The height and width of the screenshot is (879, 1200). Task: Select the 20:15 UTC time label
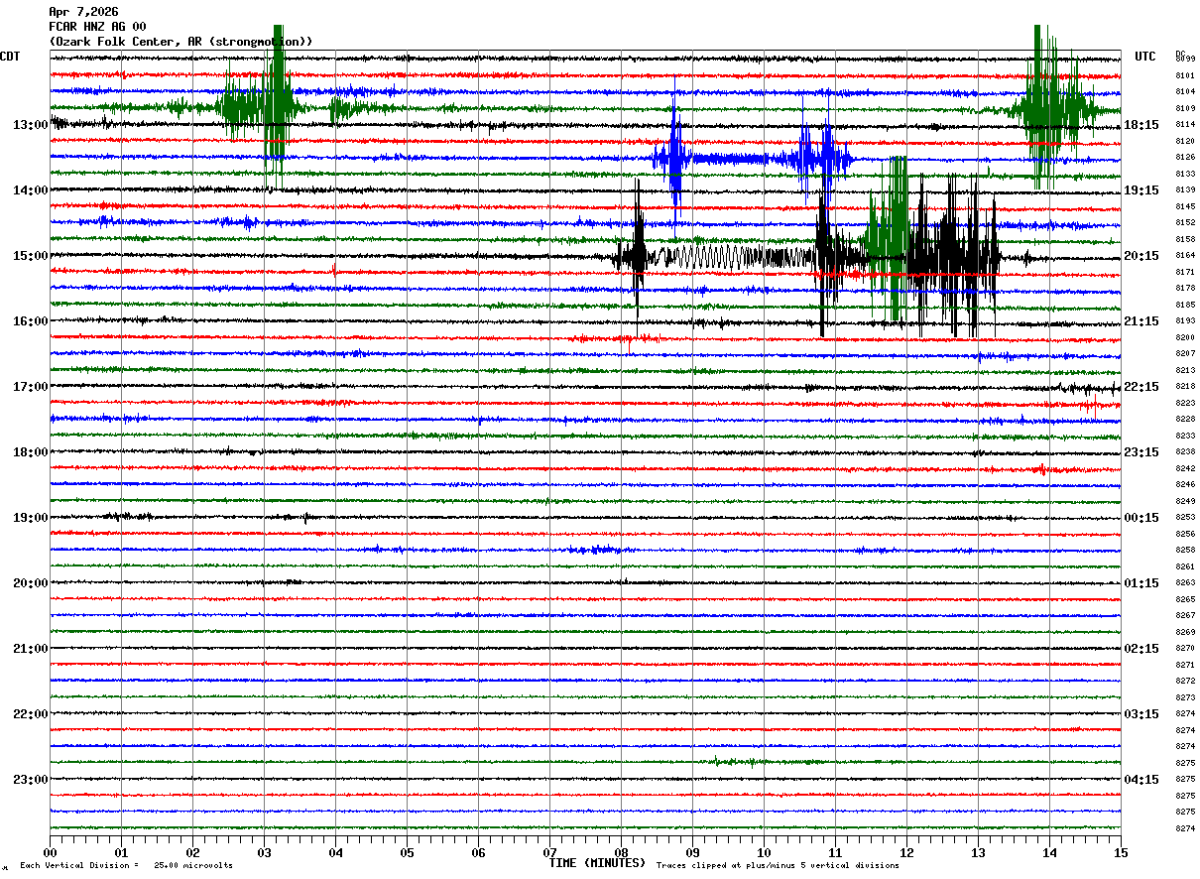(x=1141, y=256)
